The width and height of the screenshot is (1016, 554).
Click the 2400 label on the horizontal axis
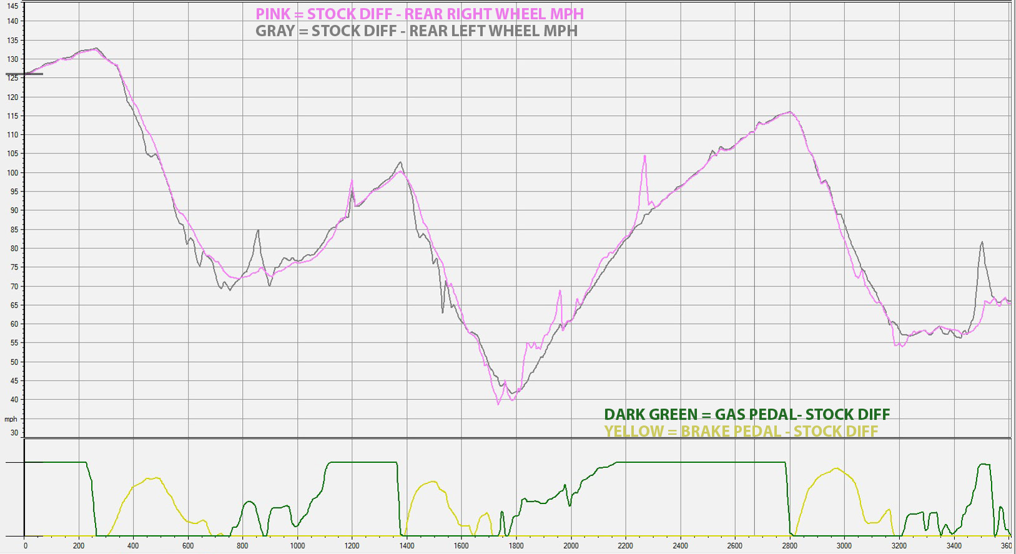(680, 546)
